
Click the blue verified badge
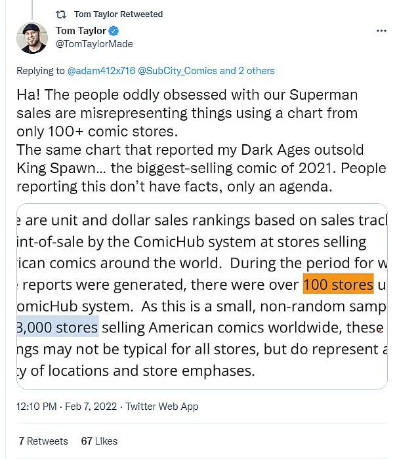point(113,31)
